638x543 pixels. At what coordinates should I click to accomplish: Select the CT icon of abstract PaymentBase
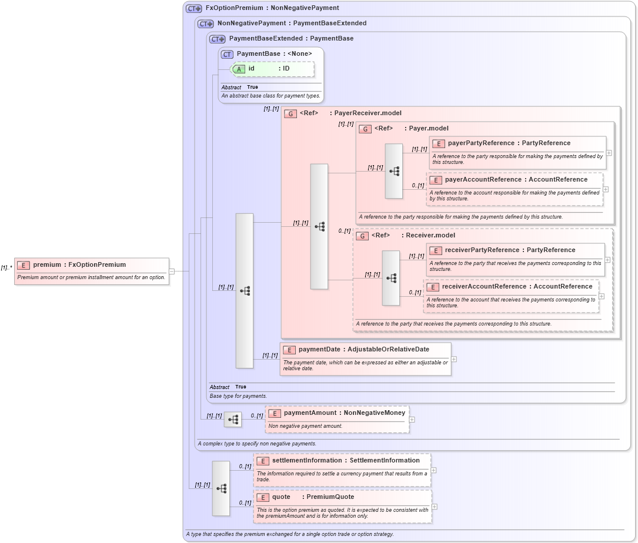(226, 53)
